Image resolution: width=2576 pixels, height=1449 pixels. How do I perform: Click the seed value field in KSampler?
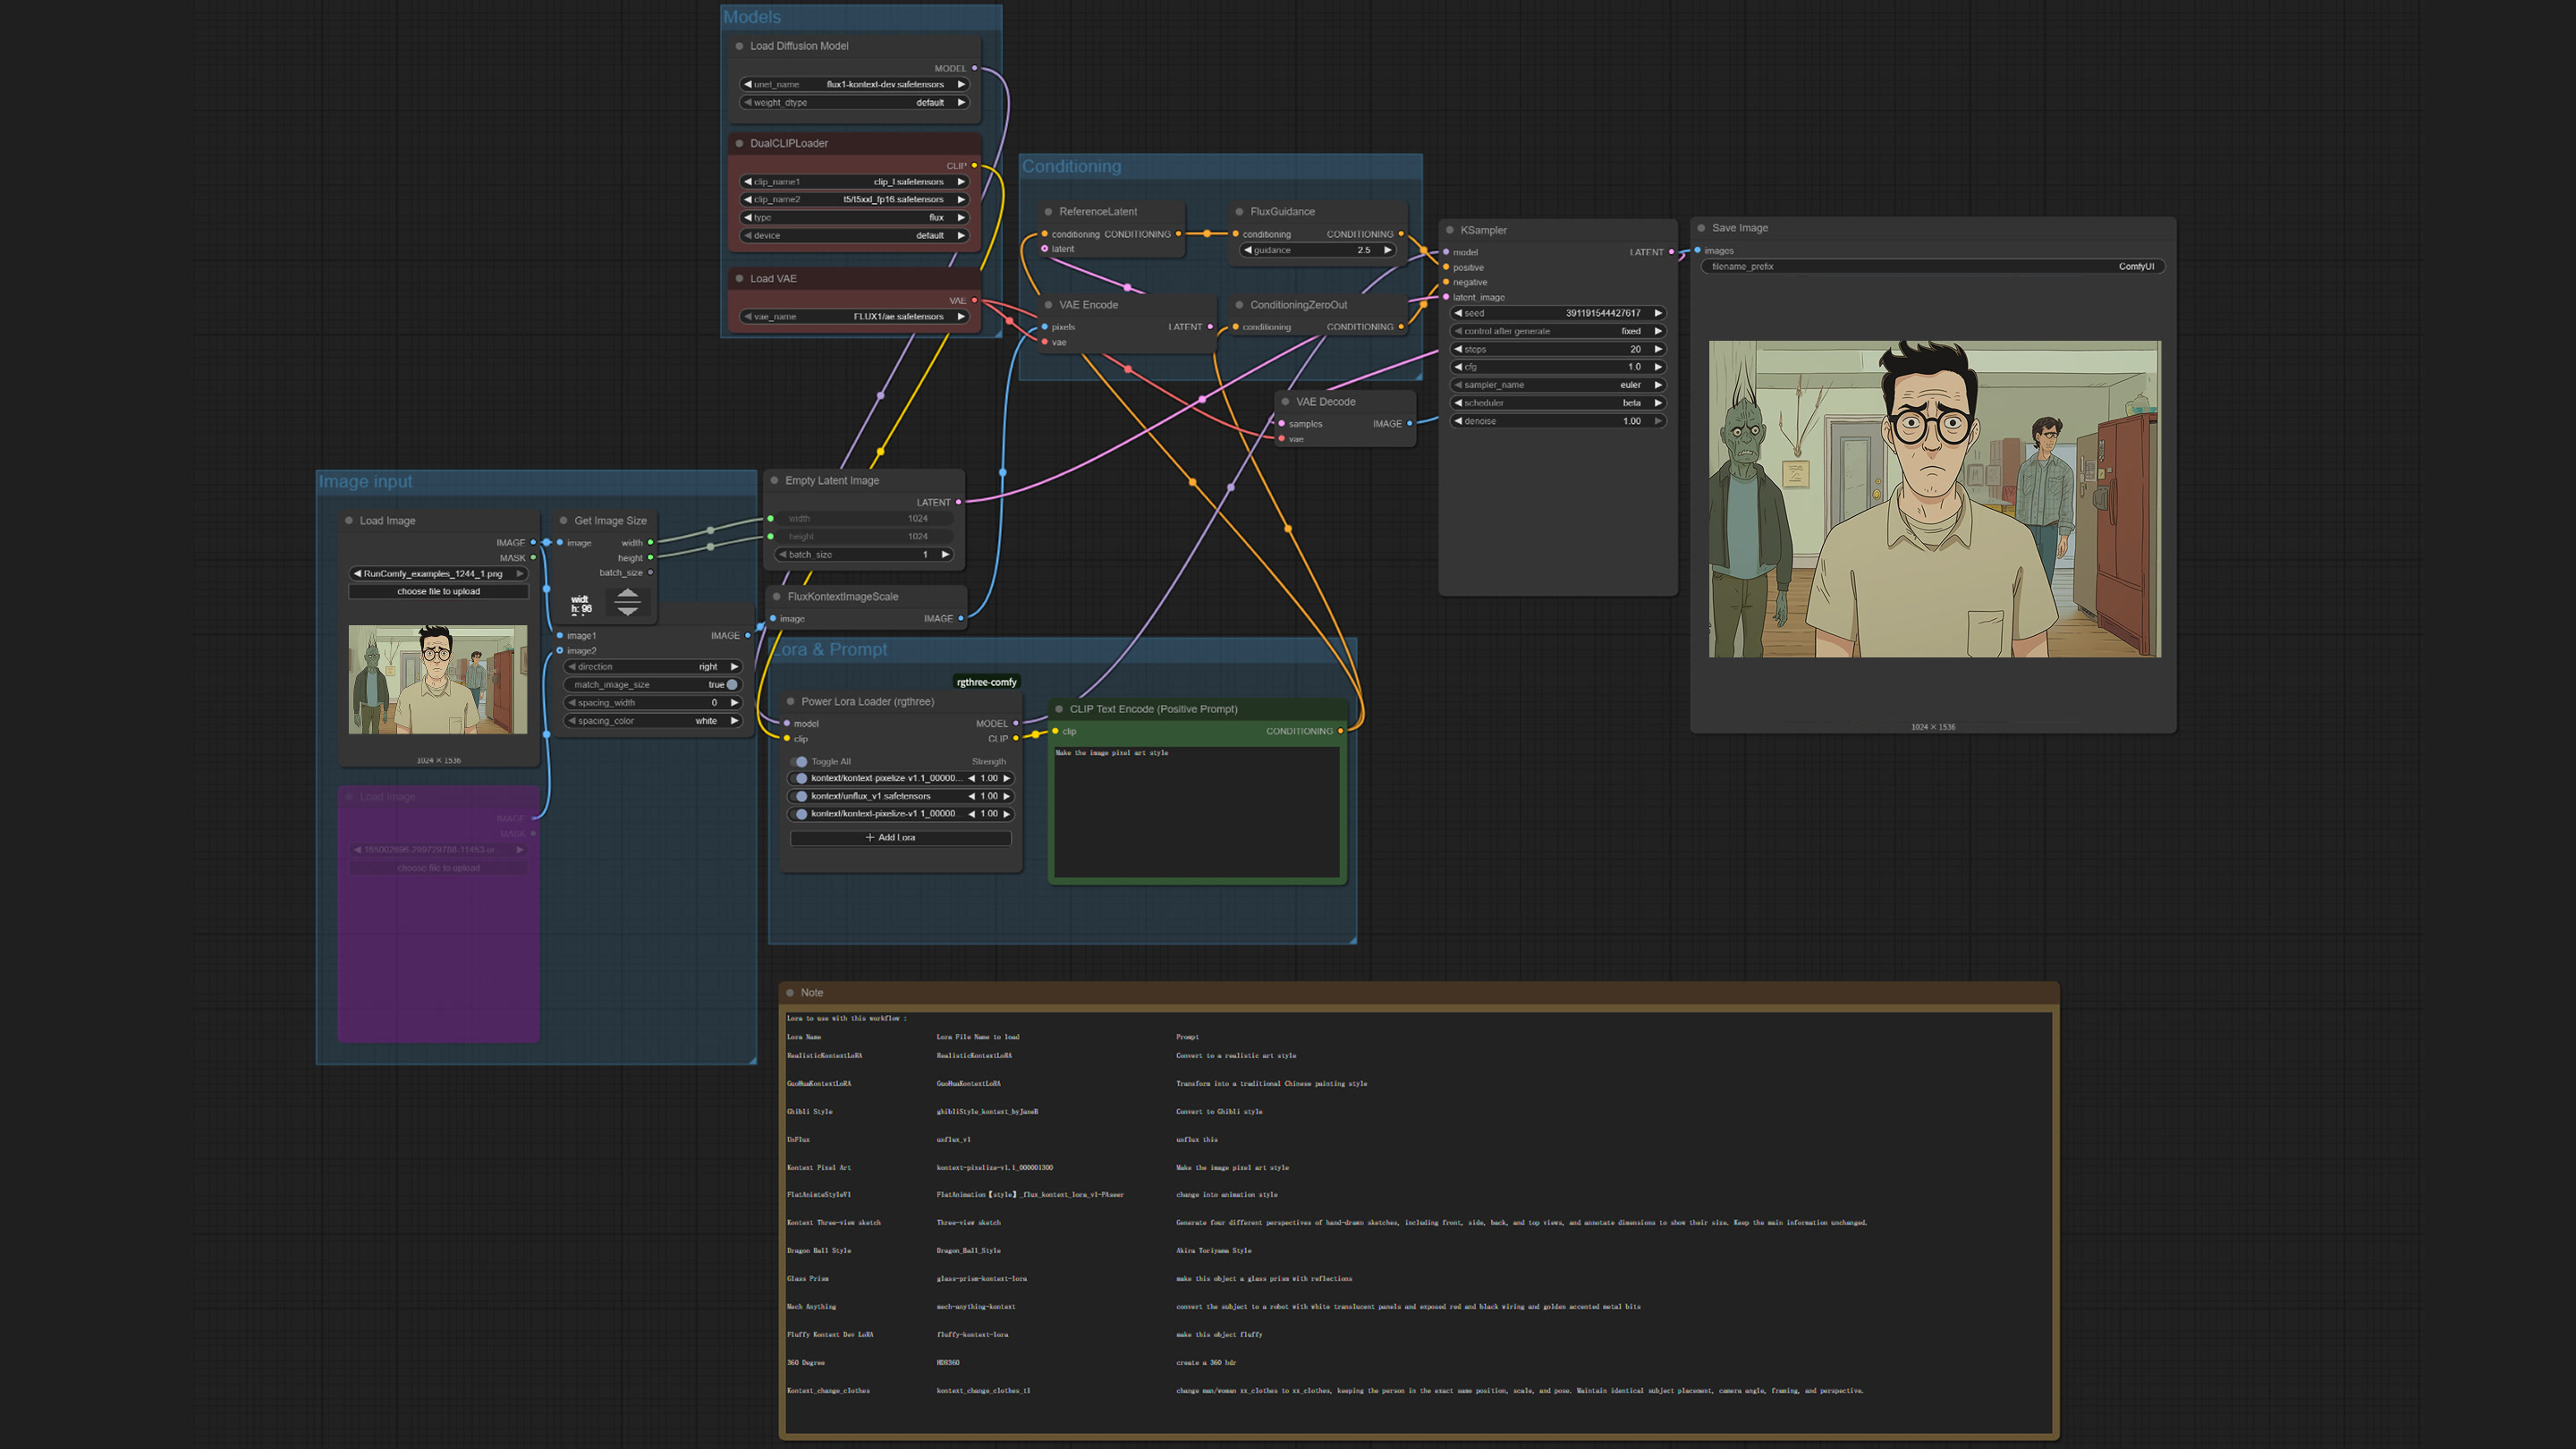point(1558,313)
